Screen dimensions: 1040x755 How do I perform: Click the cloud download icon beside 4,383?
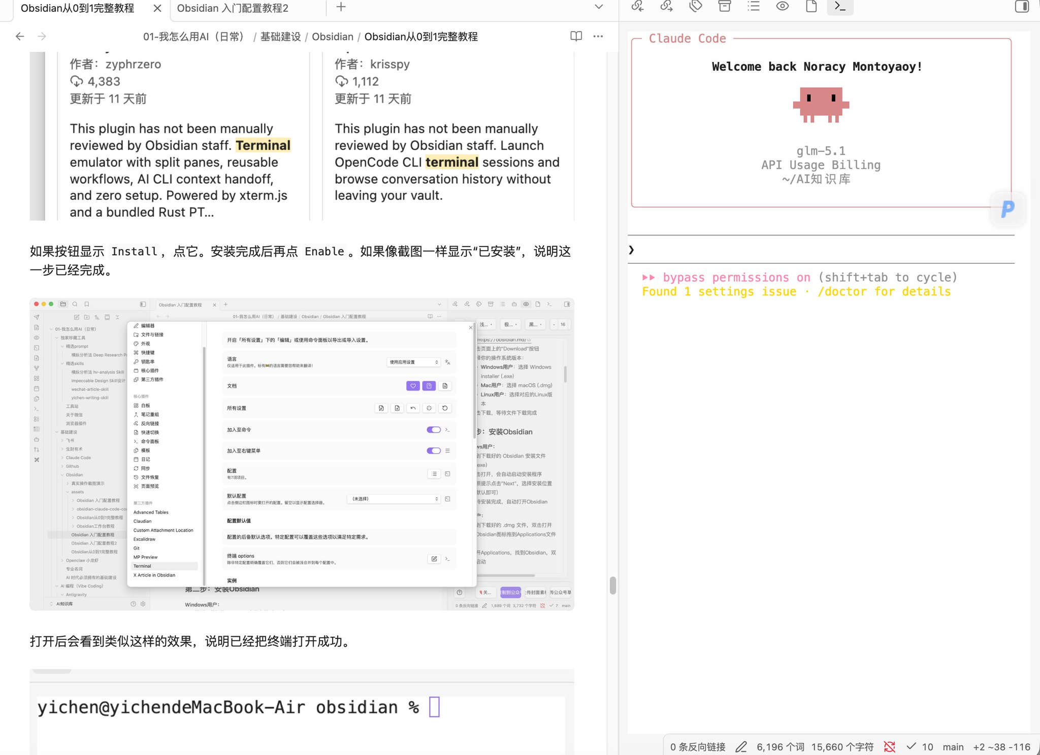click(76, 81)
